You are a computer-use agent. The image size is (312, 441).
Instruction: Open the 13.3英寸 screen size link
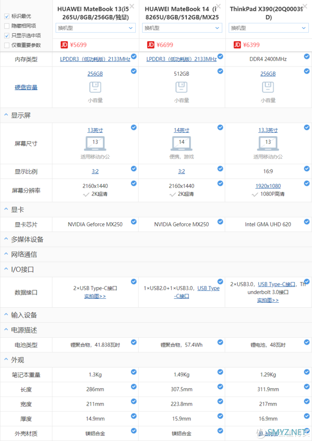point(268,130)
